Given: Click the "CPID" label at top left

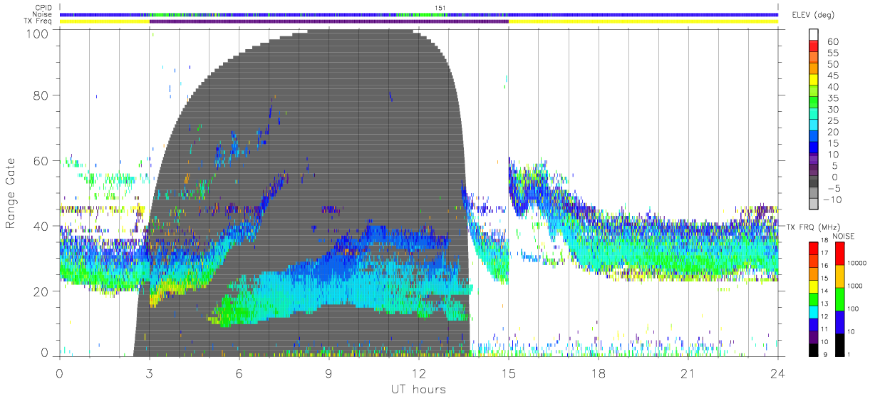Looking at the screenshot, I should coord(43,8).
